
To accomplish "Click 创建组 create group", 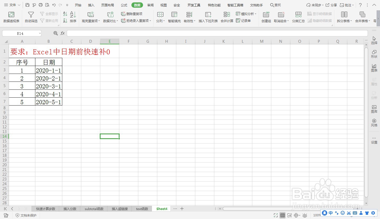I will (266, 17).
